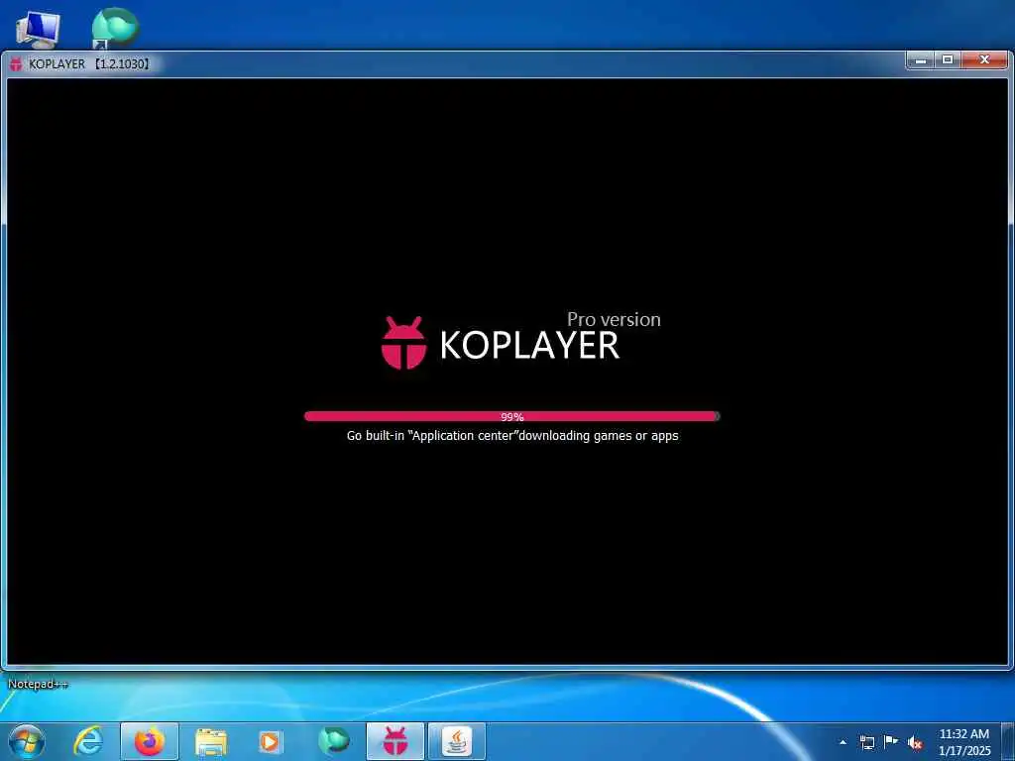This screenshot has height=761, width=1015.
Task: Click the 99% loading progress bar
Action: [x=512, y=416]
